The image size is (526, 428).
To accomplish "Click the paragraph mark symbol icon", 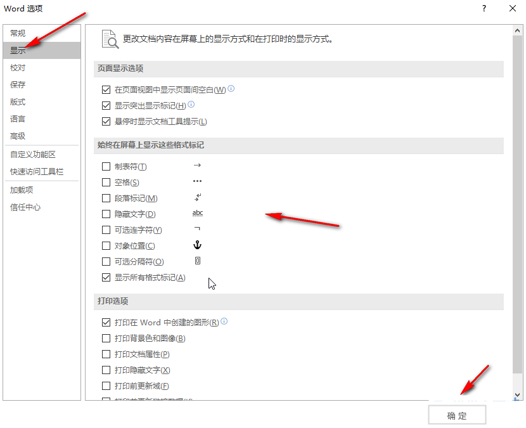I will coord(197,198).
